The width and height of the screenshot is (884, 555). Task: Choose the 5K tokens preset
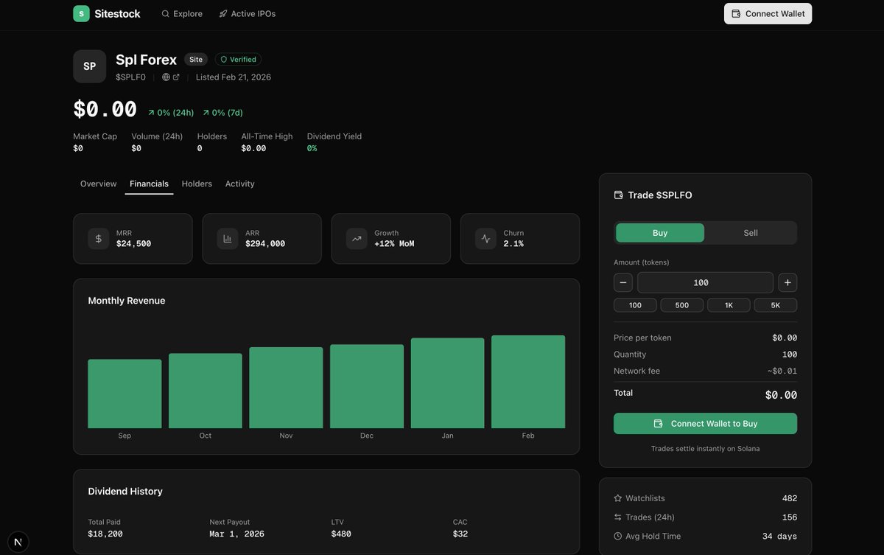pyautogui.click(x=776, y=305)
